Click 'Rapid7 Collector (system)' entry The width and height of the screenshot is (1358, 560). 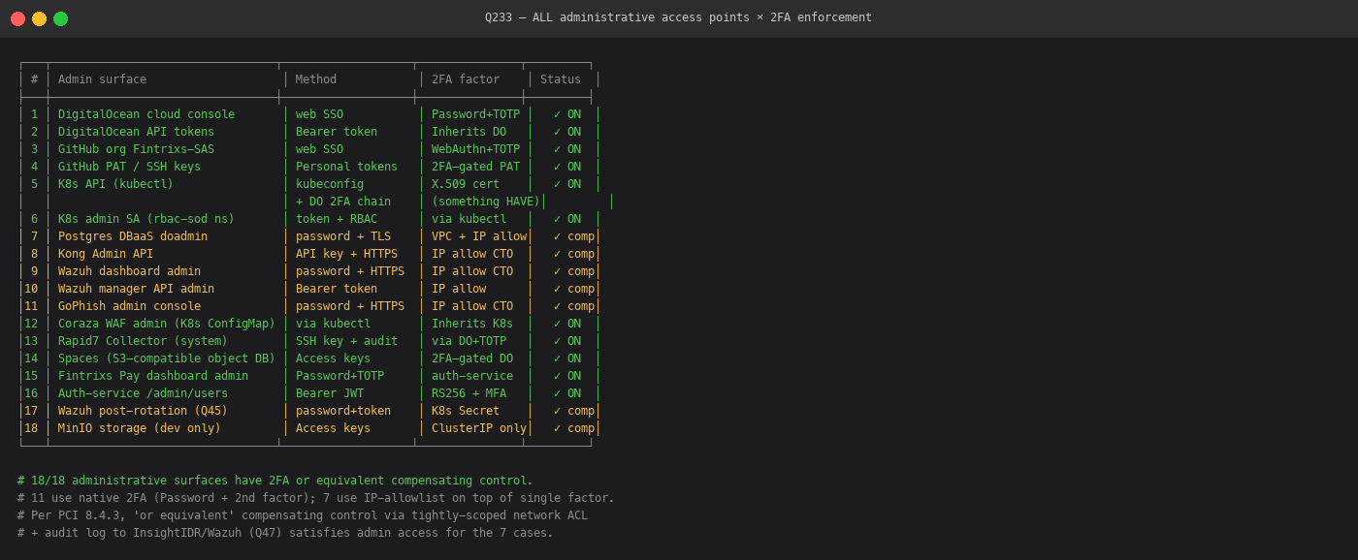tap(143, 341)
